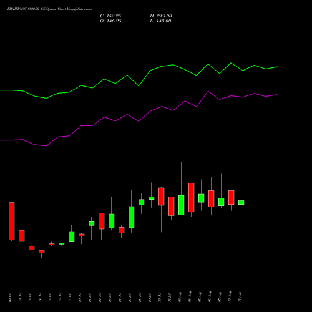Select the 10 Aug date label
The height and width of the screenshot is (312, 312).
click(x=230, y=297)
